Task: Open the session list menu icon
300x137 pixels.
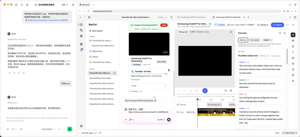Action: click(171, 17)
